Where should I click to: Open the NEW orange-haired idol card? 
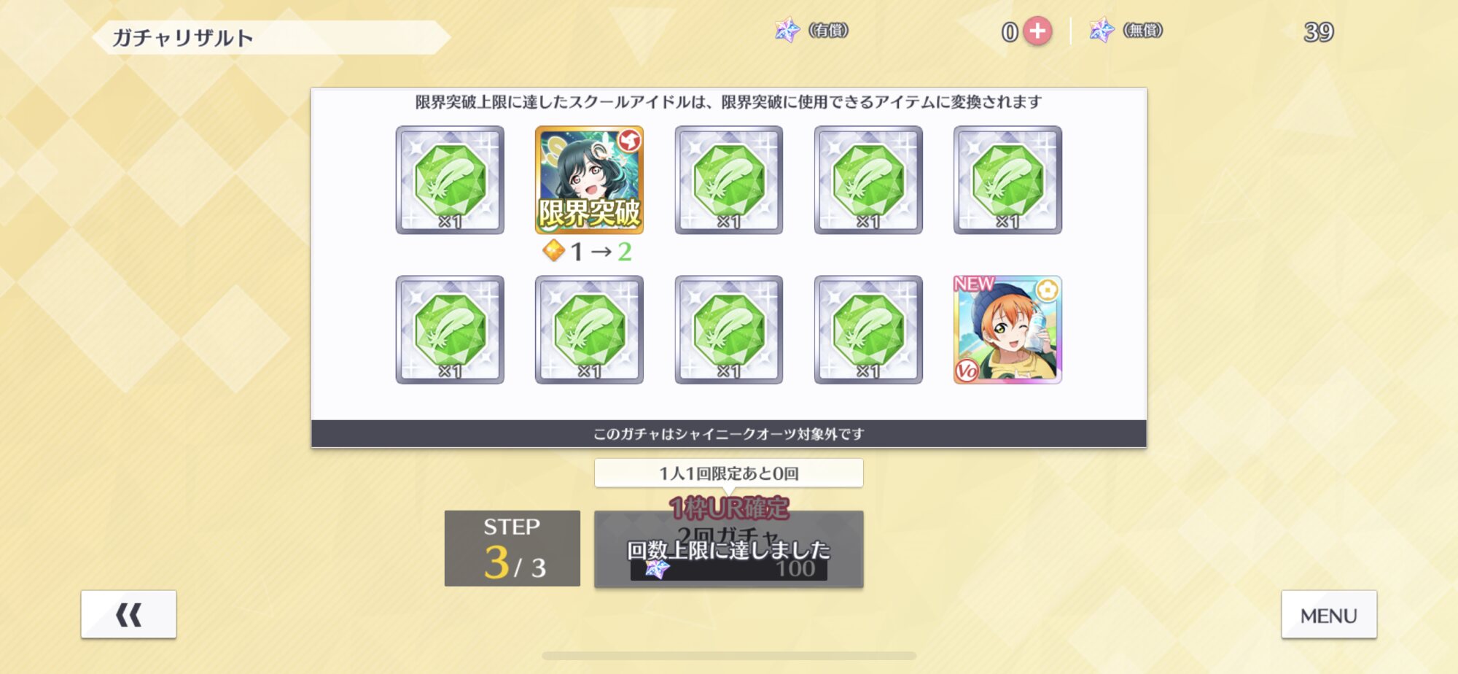coord(1007,330)
